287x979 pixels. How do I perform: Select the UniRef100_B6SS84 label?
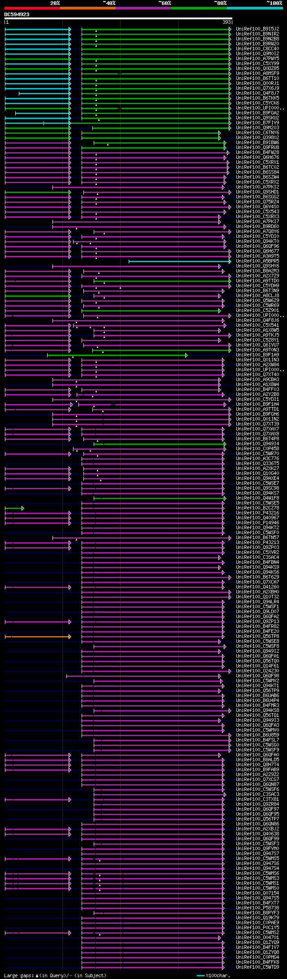257,172
